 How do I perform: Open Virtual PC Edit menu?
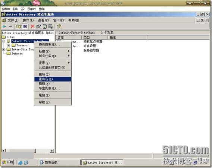[x=15, y=9]
